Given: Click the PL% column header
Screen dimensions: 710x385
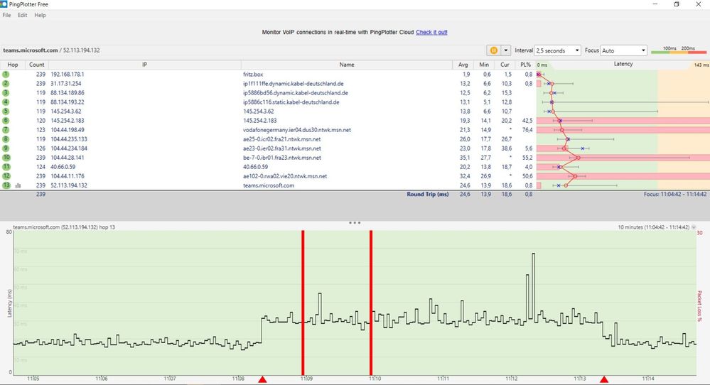Looking at the screenshot, I should coord(525,65).
